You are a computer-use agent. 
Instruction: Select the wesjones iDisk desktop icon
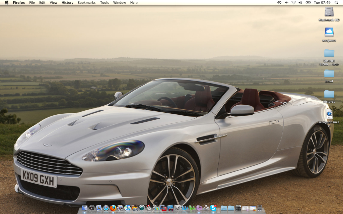pyautogui.click(x=329, y=34)
